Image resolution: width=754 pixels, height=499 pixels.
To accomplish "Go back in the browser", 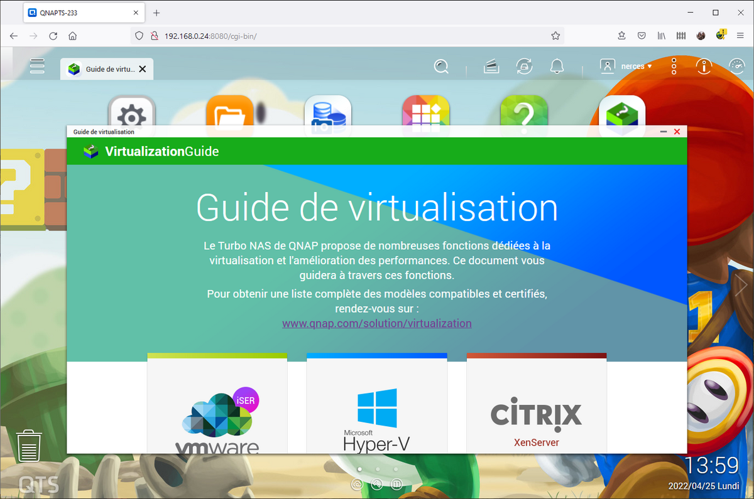I will [14, 36].
